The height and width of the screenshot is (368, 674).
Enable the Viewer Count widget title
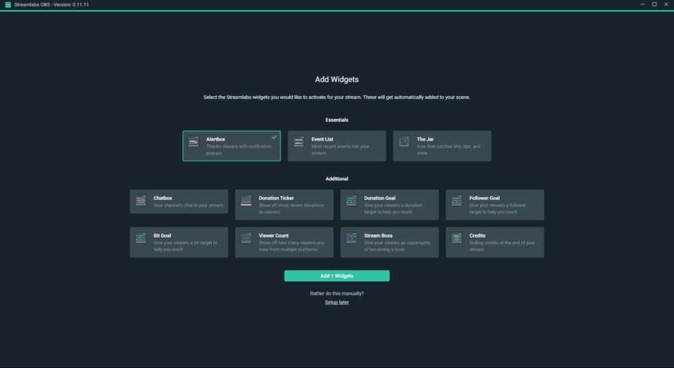[x=274, y=235]
